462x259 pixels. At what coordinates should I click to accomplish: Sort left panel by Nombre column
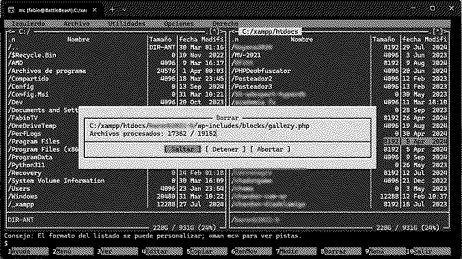click(79, 39)
